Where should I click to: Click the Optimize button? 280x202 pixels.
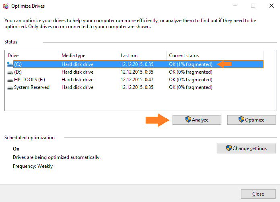coord(251,120)
